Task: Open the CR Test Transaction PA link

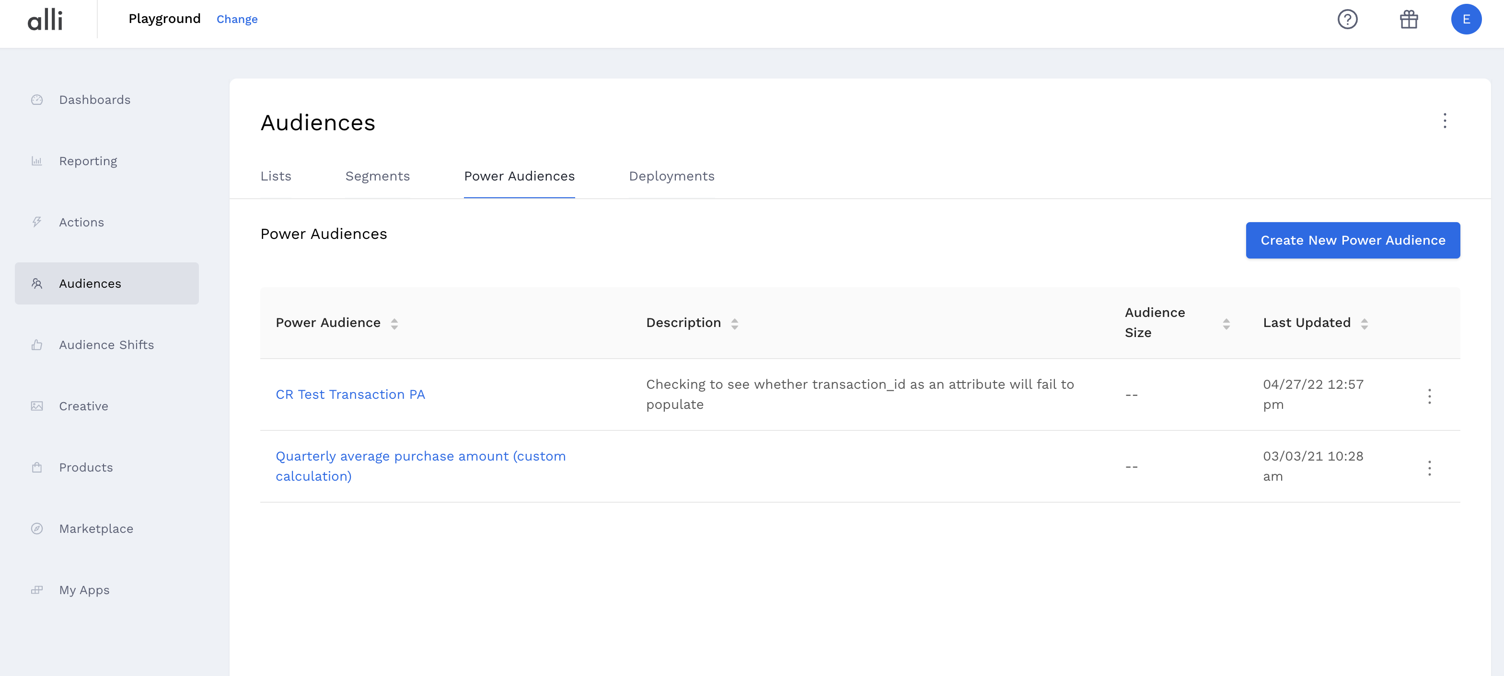Action: [x=350, y=394]
